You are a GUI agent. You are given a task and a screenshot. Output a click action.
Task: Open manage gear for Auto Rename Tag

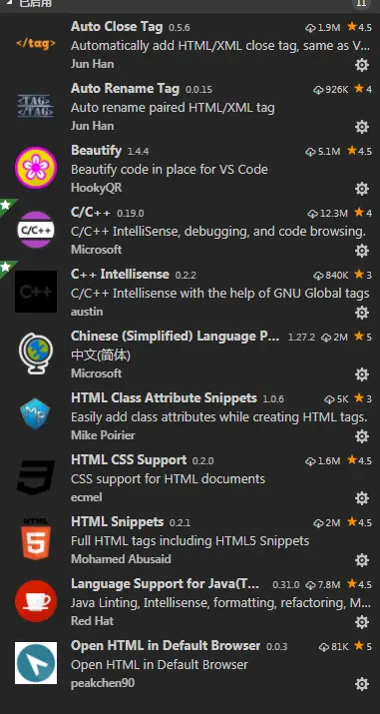tap(362, 127)
